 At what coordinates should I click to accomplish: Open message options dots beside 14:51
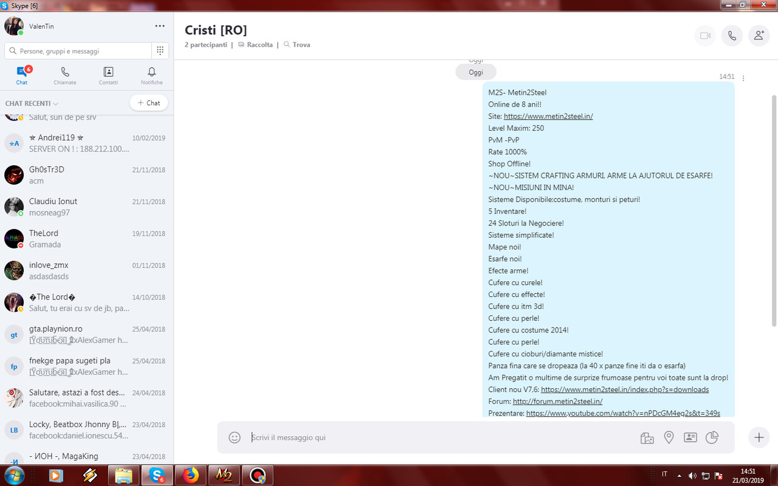pos(743,78)
